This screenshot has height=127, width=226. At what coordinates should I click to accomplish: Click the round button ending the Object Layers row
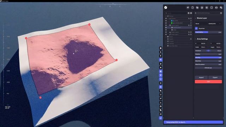point(191,32)
